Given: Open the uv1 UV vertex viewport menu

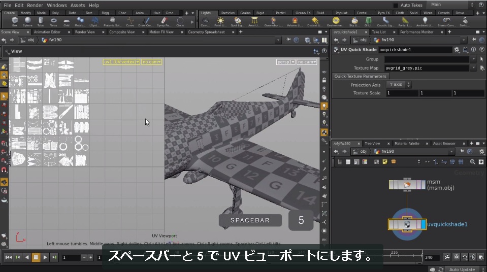Looking at the screenshot, I should (x=121, y=62).
